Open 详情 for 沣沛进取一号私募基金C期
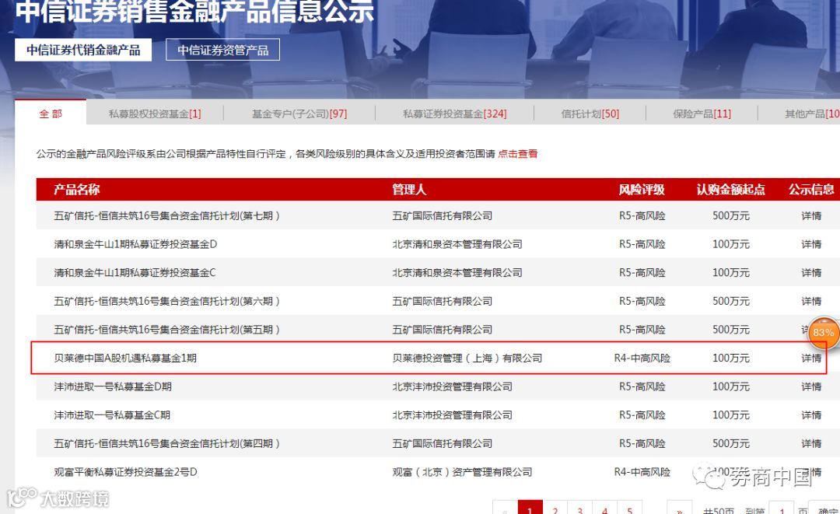840x514 pixels. click(811, 415)
